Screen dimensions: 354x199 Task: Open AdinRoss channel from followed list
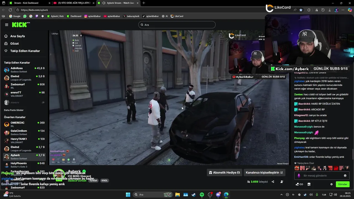(24, 70)
